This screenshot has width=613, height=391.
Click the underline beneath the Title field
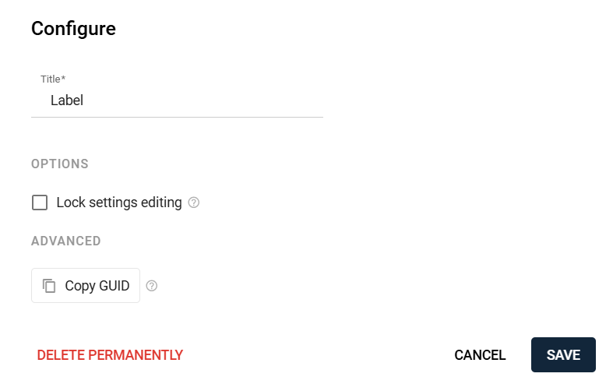(177, 117)
